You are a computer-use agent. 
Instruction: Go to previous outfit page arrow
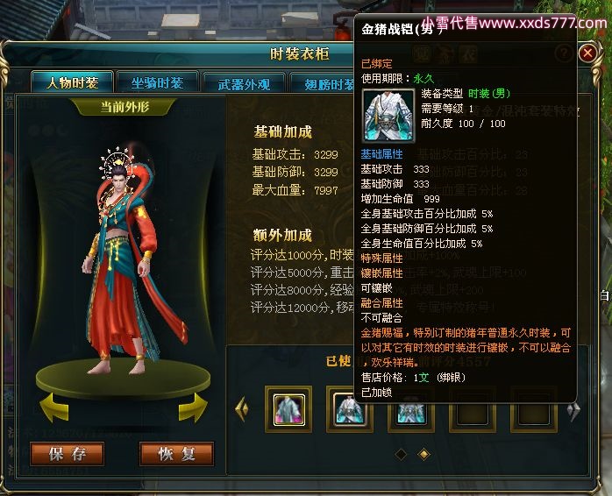[x=242, y=408]
